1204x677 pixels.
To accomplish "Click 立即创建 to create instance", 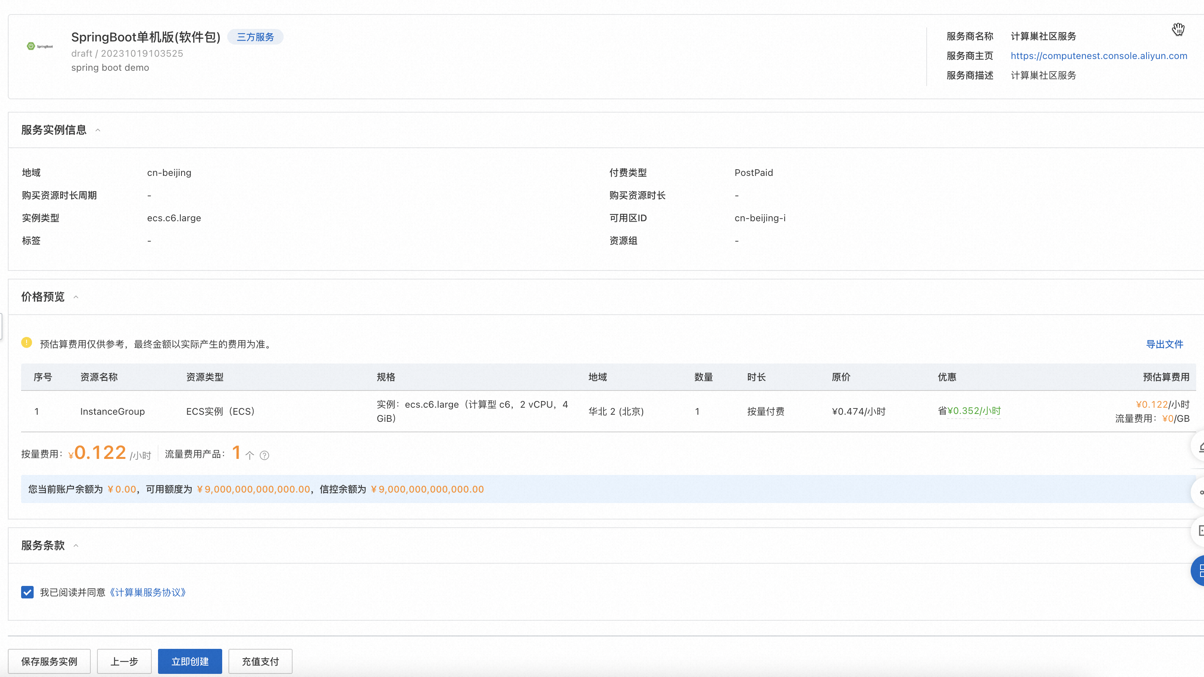I will (x=190, y=662).
